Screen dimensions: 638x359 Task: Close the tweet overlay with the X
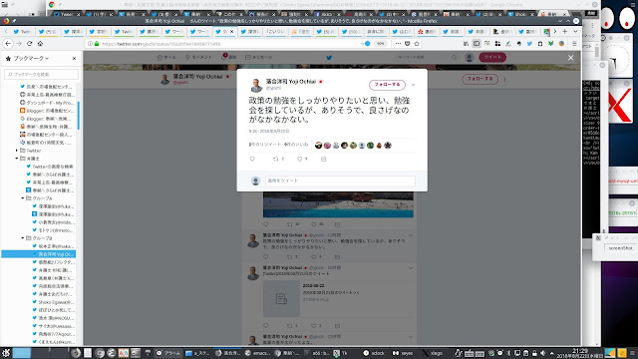point(571,58)
